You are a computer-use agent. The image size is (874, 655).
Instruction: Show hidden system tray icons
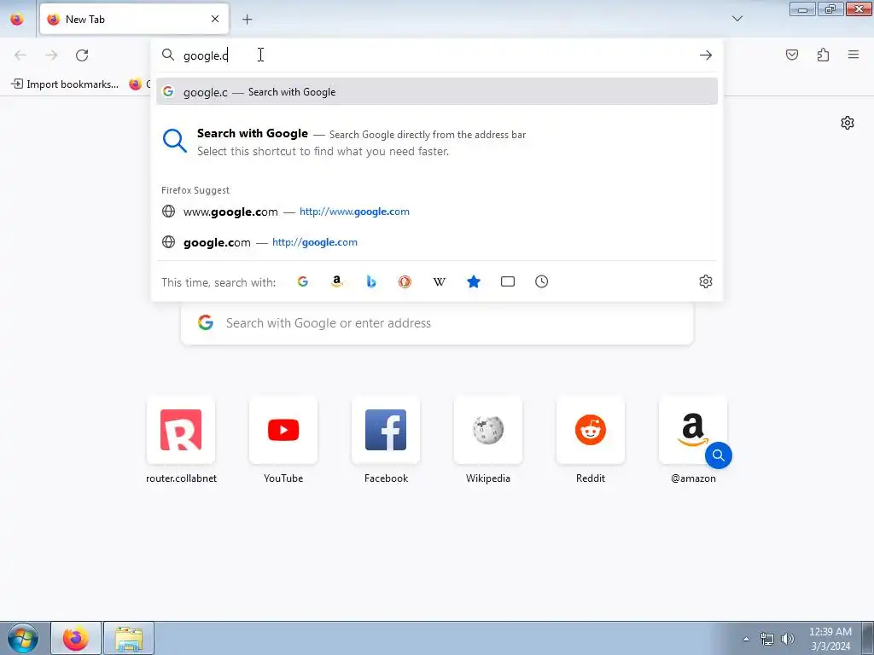tap(746, 639)
